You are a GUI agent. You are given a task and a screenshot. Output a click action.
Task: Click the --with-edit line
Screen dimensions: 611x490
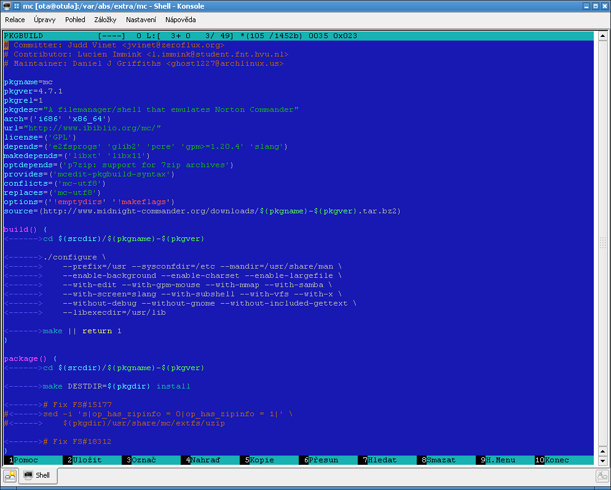tap(197, 285)
